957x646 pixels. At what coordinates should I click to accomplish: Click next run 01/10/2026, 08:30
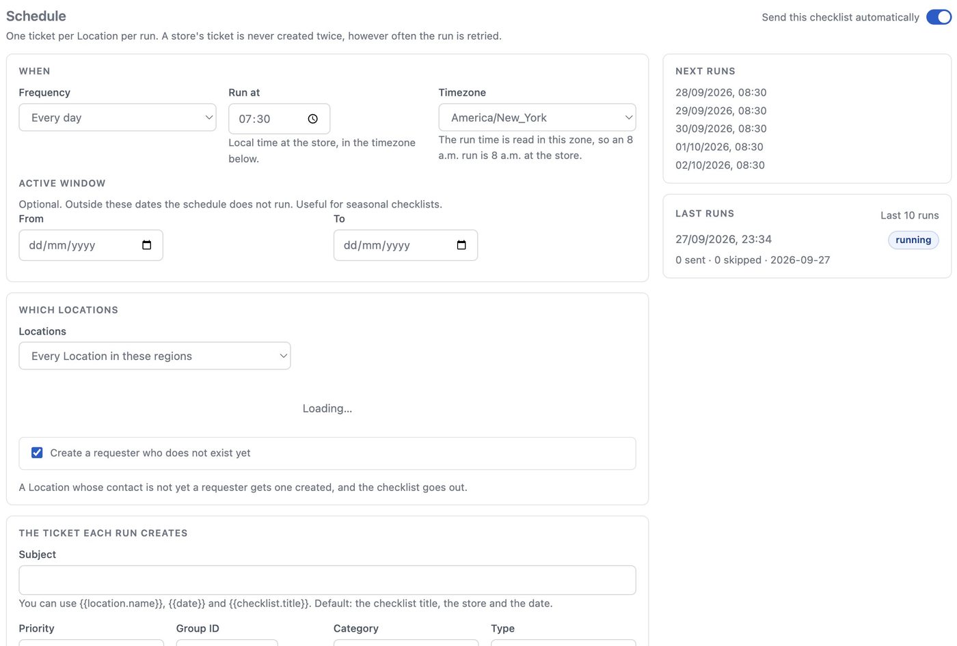tap(719, 147)
